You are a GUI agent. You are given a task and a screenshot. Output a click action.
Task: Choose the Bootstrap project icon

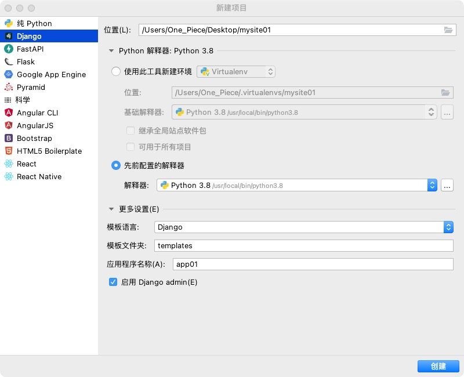point(9,139)
